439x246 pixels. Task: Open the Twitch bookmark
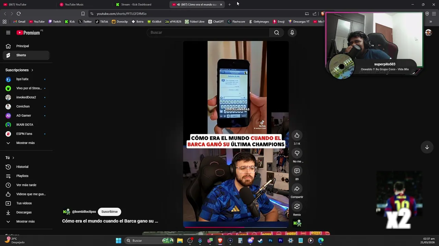pyautogui.click(x=55, y=22)
